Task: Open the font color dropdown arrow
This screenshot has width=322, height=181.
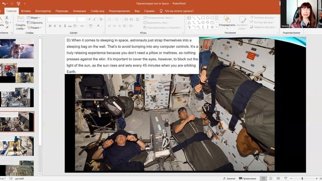Action: pyautogui.click(x=102, y=26)
